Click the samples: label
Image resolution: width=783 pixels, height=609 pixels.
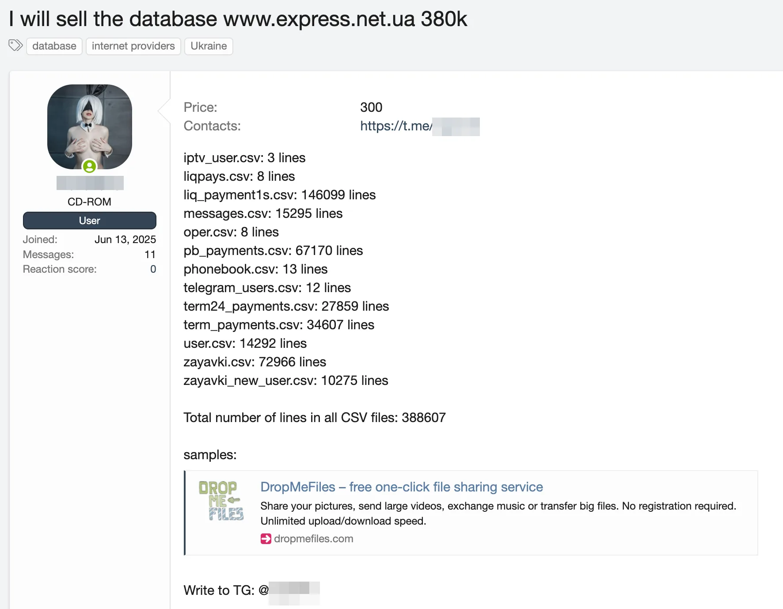coord(210,455)
